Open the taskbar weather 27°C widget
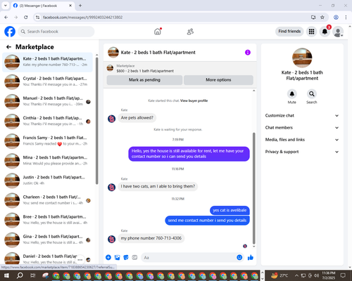The image size is (352, 281). (x=279, y=275)
